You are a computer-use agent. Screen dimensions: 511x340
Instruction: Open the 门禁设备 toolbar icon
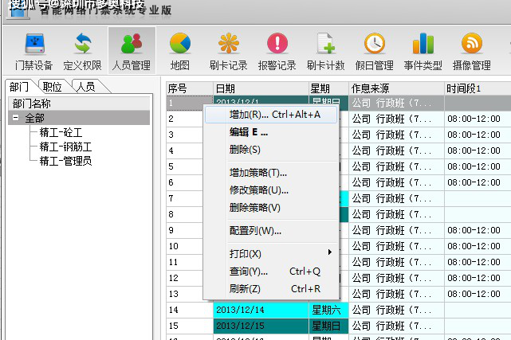click(x=34, y=51)
